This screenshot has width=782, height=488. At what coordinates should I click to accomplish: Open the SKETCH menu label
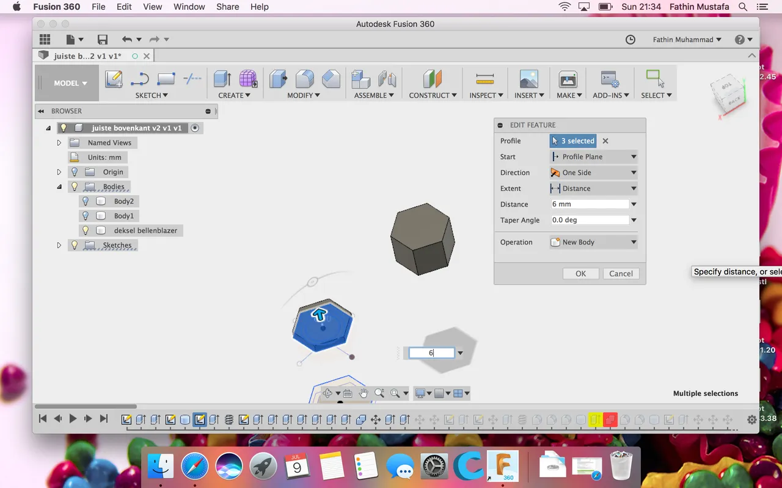[x=152, y=95]
